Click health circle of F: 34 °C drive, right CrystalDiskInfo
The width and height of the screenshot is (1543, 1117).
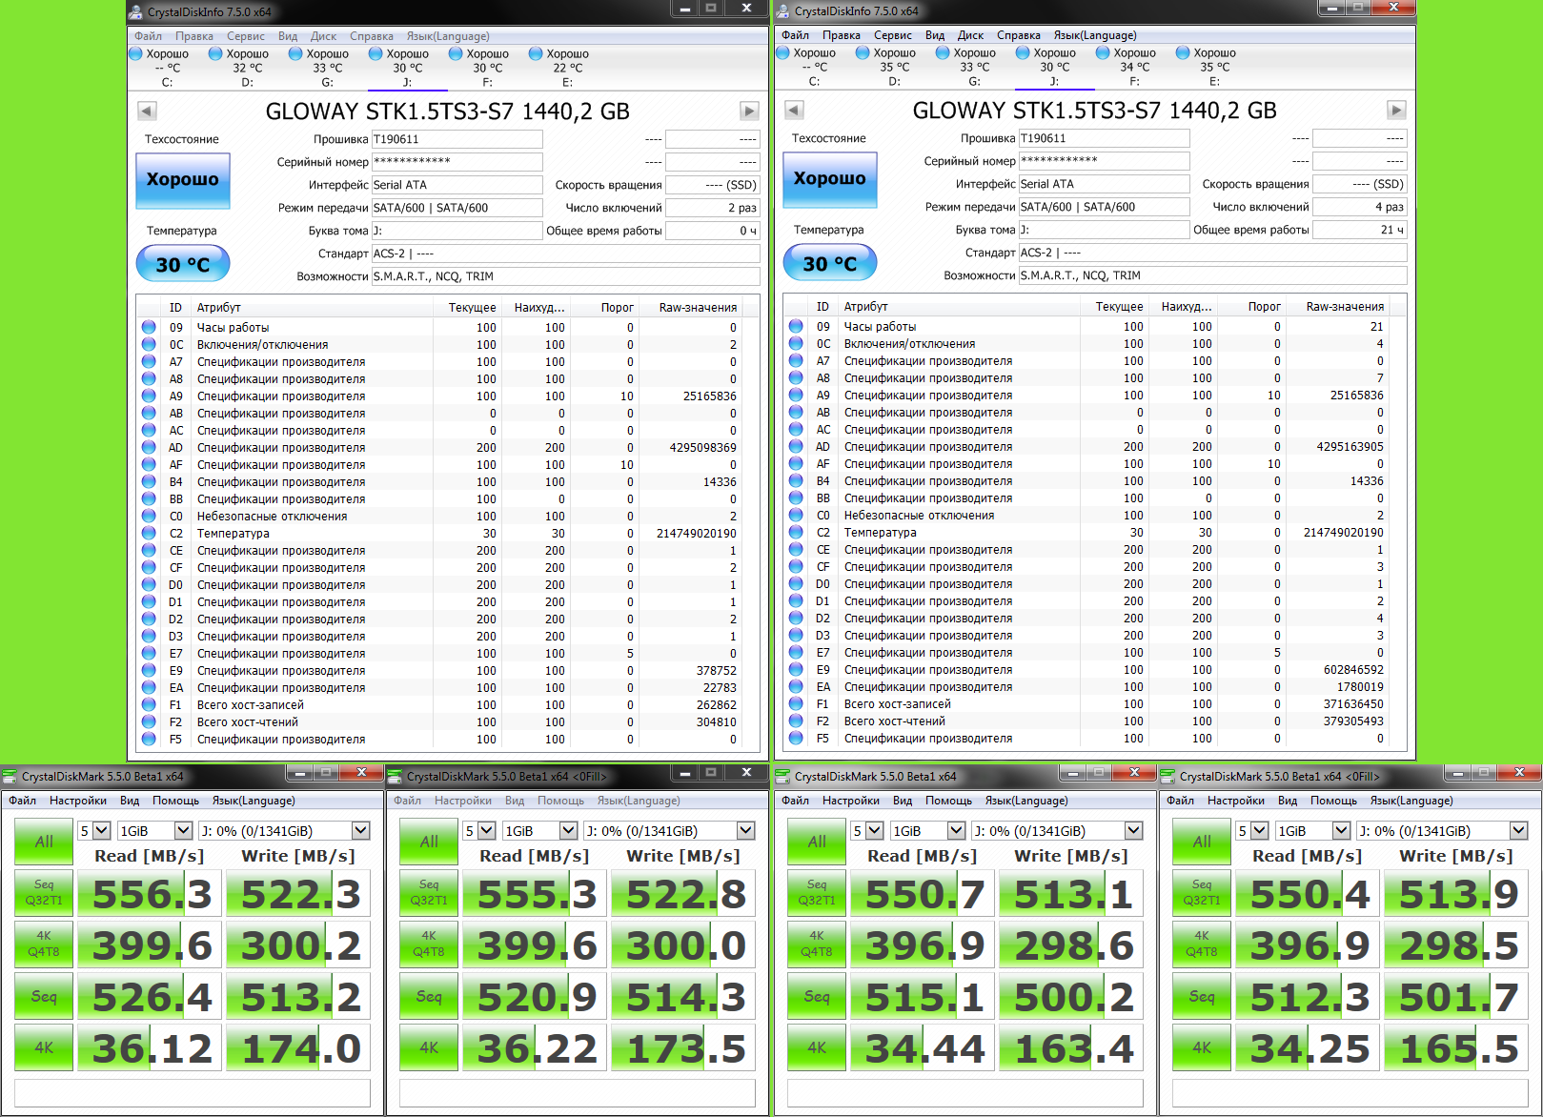[x=1104, y=52]
